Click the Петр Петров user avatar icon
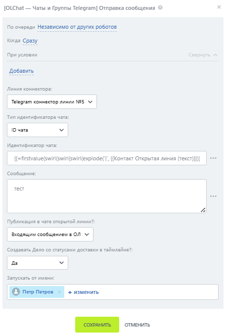225x336 pixels. click(x=16, y=291)
